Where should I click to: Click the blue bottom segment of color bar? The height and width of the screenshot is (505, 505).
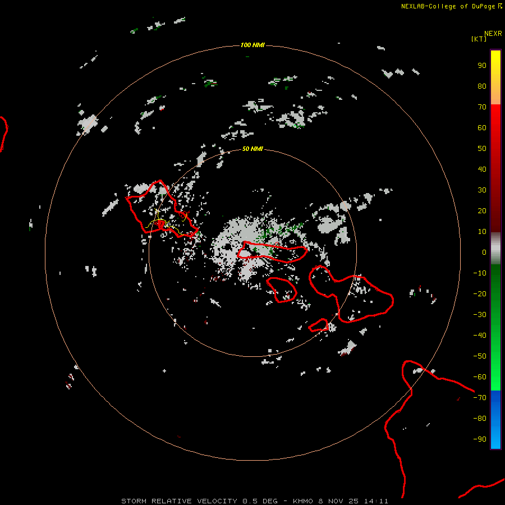pos(495,420)
